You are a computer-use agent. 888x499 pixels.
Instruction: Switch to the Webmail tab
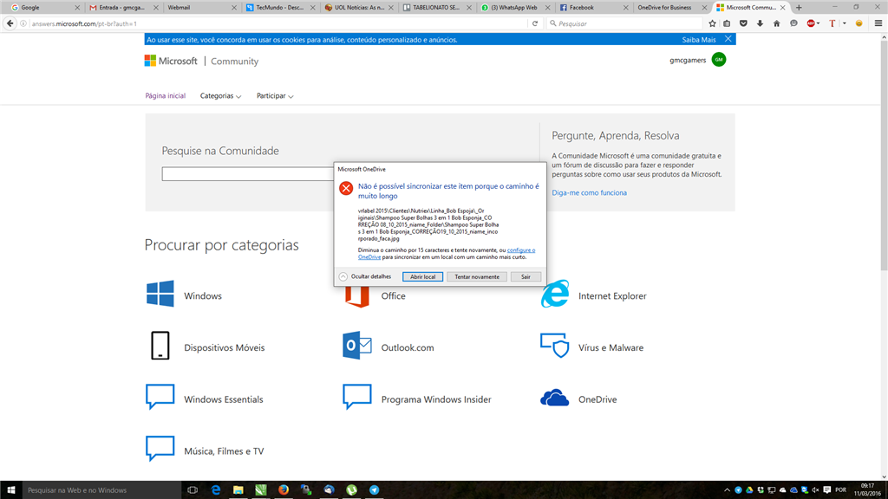[201, 7]
